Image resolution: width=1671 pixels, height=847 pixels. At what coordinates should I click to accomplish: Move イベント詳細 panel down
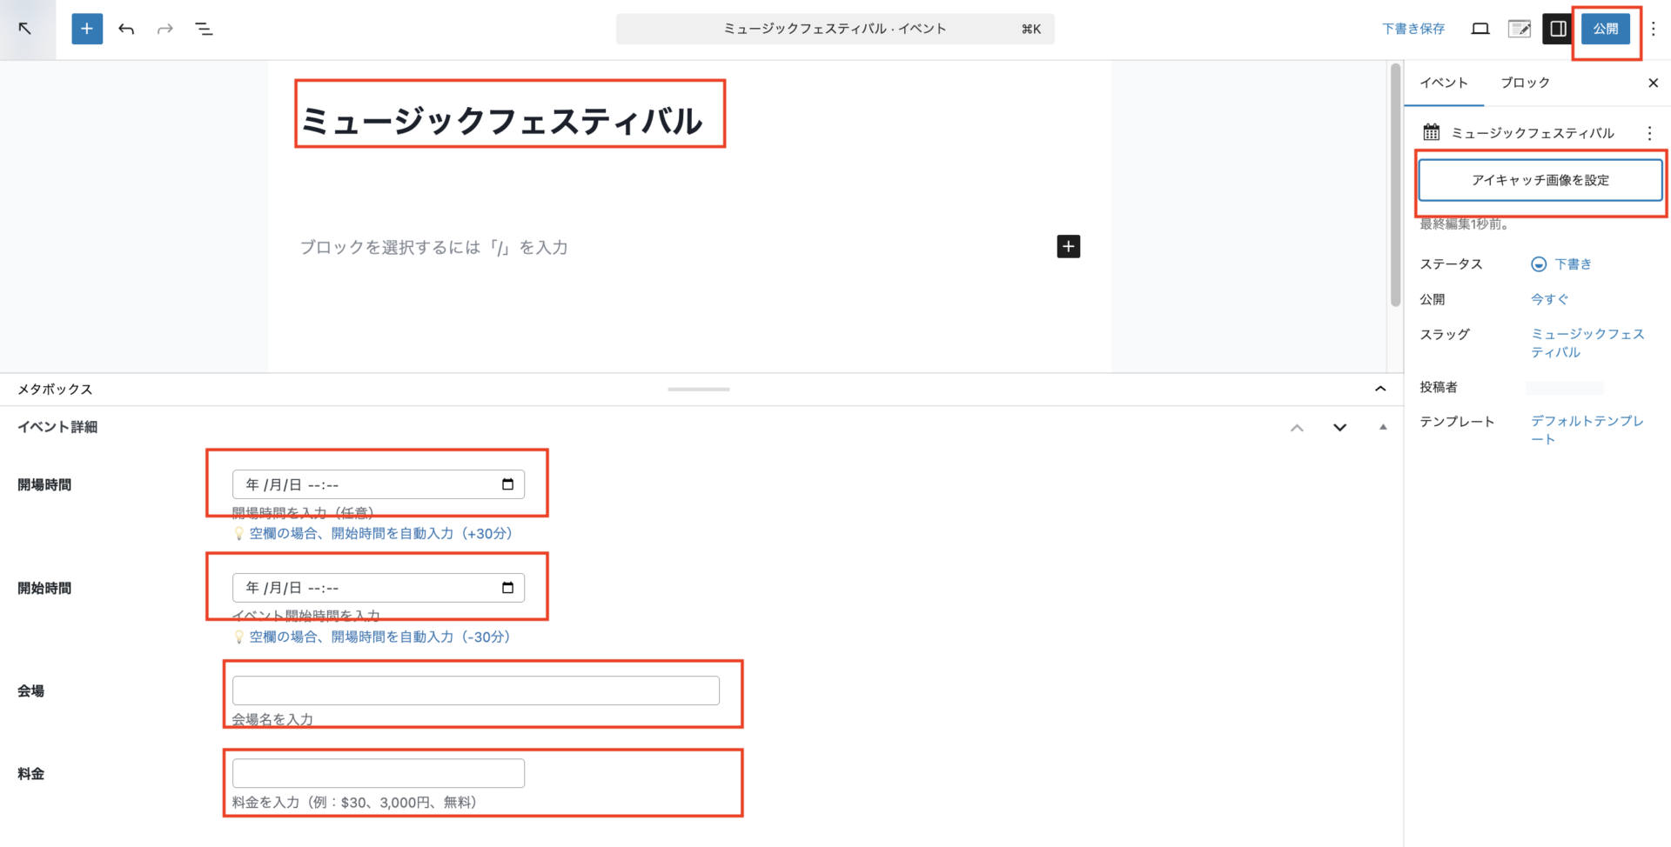pyautogui.click(x=1339, y=427)
